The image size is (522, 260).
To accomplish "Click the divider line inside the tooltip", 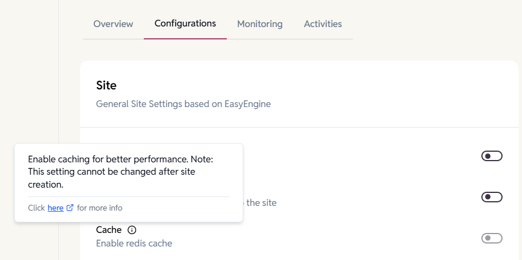I will click(128, 196).
